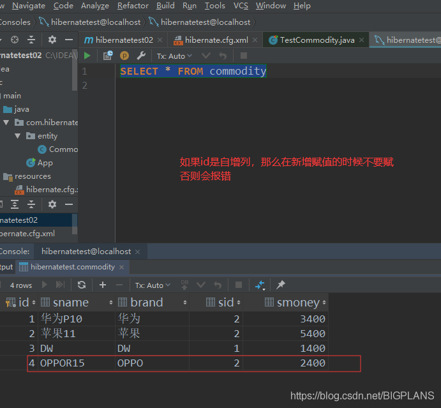The height and width of the screenshot is (408, 441).
Task: Close hibernatetest.commodity result tab
Action: tap(121, 267)
